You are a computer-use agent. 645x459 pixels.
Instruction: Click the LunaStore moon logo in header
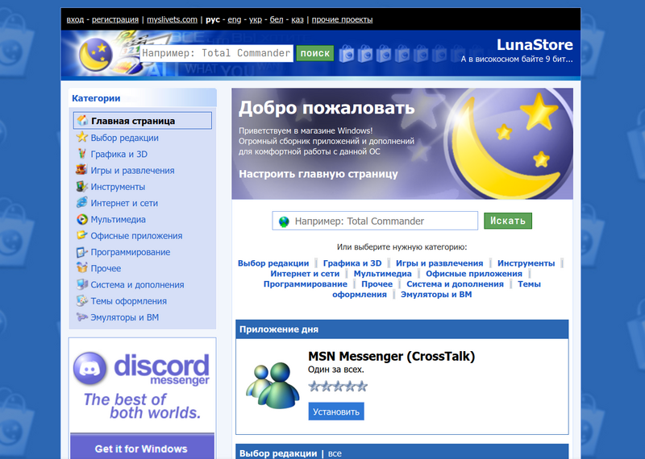95,54
